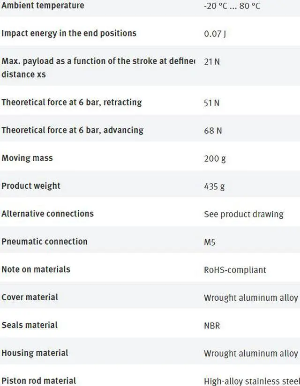Select the High-alloy stainless steel value
This screenshot has width=300, height=386.
point(251,381)
